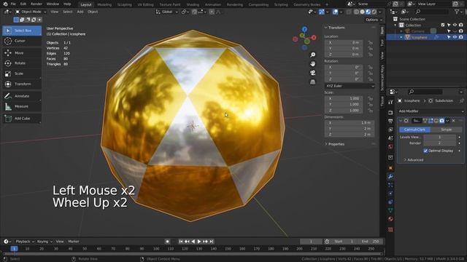This screenshot has width=467, height=262.
Task: Switch to the Shading workspace tab
Action: tap(193, 4)
